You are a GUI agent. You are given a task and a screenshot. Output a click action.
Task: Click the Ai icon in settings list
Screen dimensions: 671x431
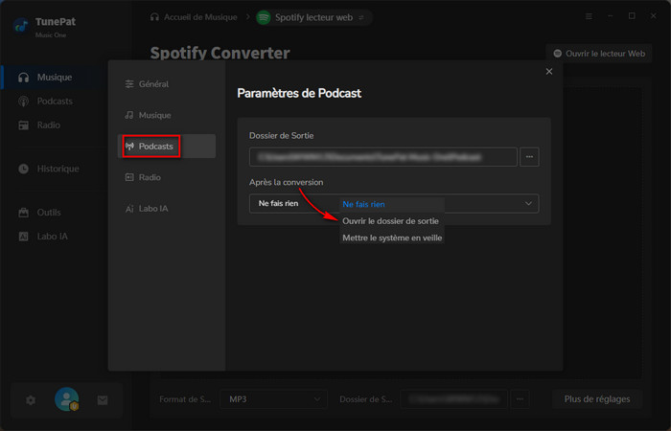(129, 209)
